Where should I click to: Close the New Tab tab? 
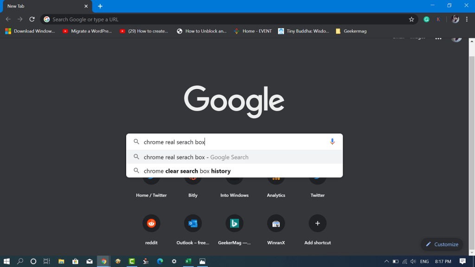[x=86, y=6]
